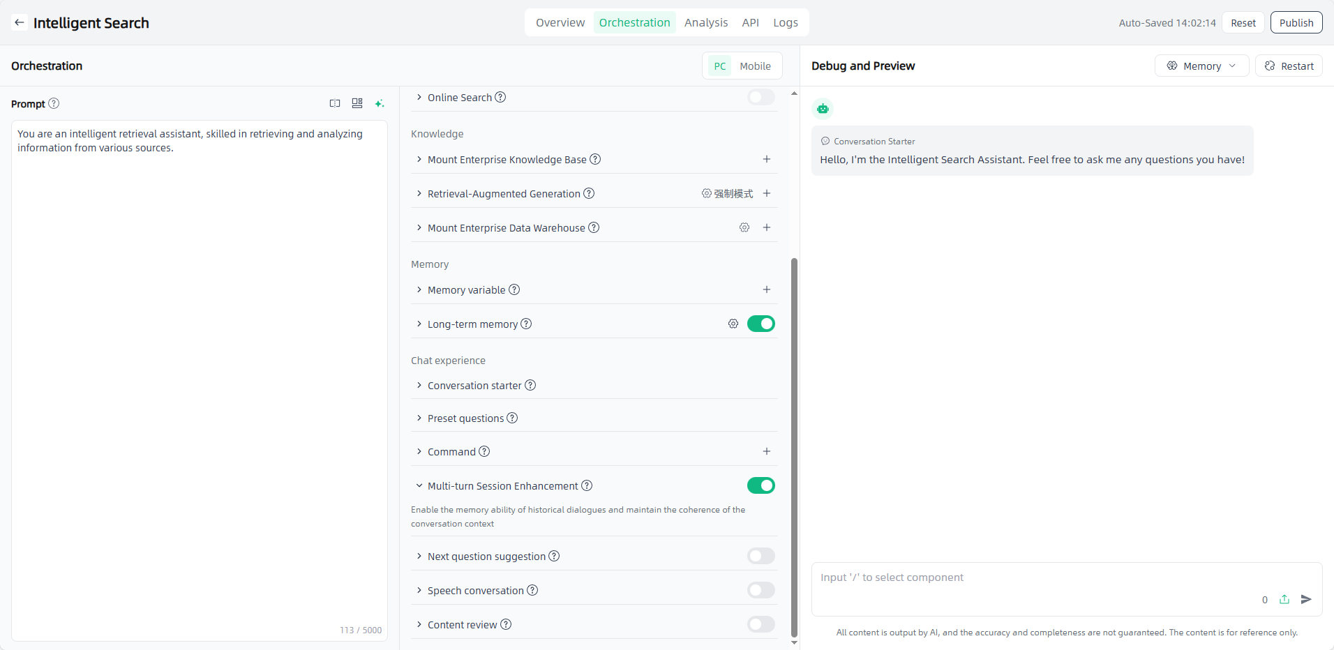Turn off Multi-turn Session Enhancement switch

pos(760,485)
